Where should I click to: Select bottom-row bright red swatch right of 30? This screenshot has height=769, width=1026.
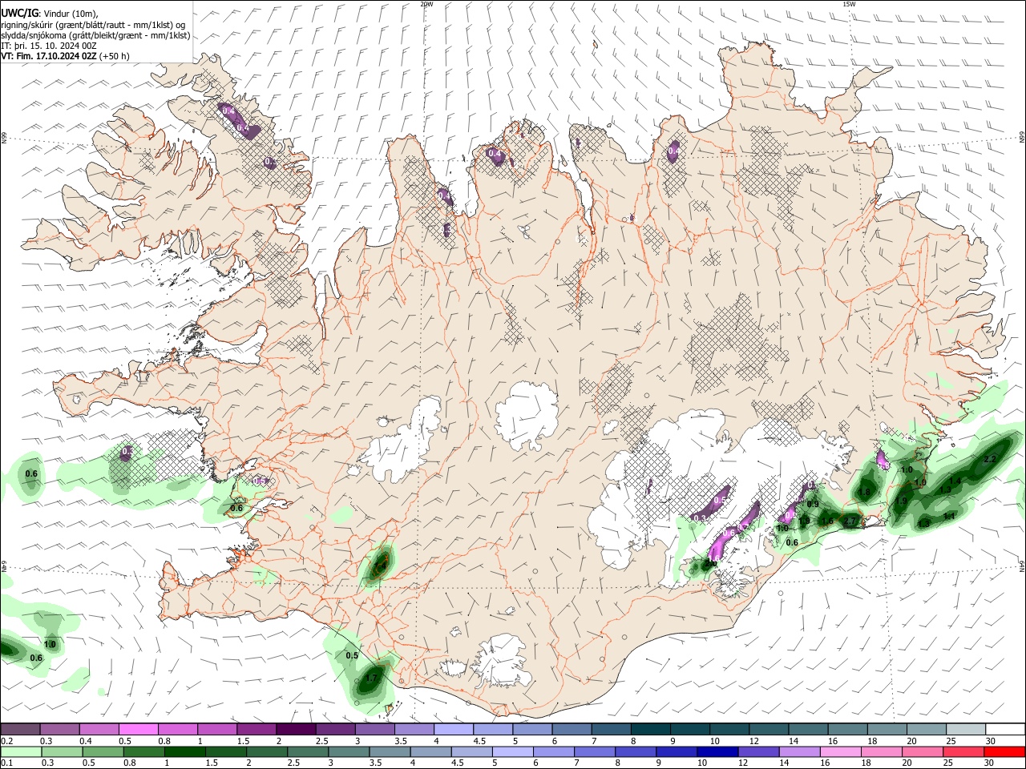click(x=1005, y=752)
